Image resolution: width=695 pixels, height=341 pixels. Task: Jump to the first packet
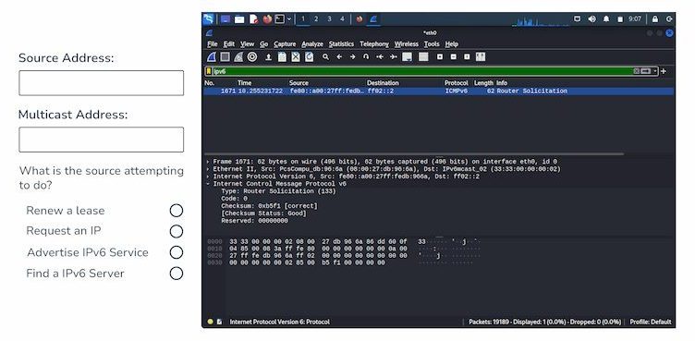click(x=380, y=56)
